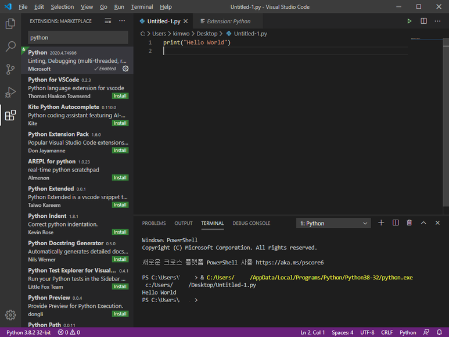This screenshot has width=449, height=337.
Task: Split the editor right
Action: pos(423,21)
